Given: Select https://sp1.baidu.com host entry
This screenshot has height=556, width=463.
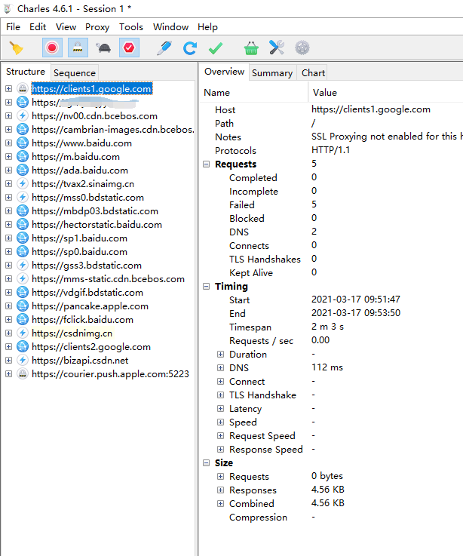Looking at the screenshot, I should [79, 238].
